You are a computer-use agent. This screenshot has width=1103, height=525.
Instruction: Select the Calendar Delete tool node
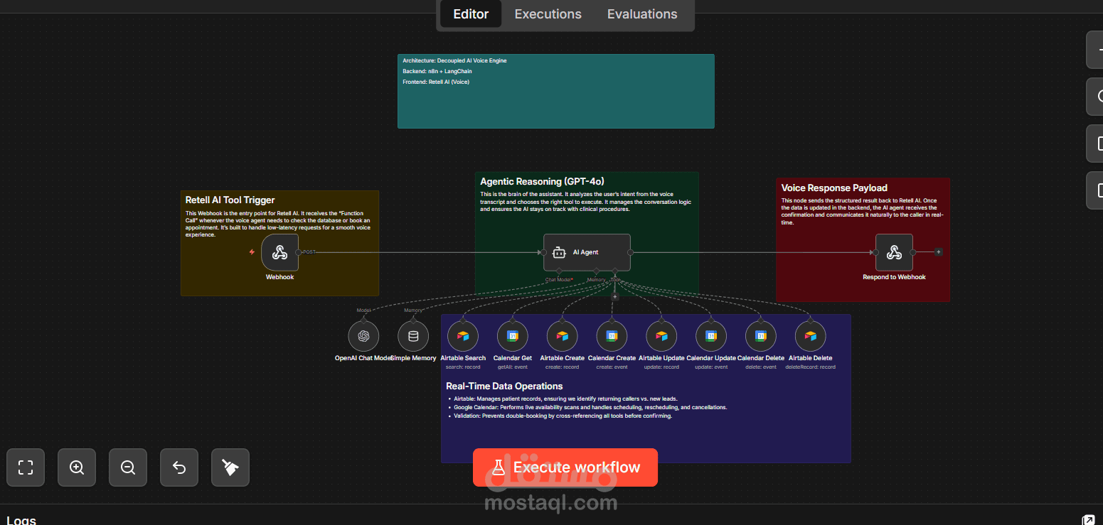(x=761, y=336)
